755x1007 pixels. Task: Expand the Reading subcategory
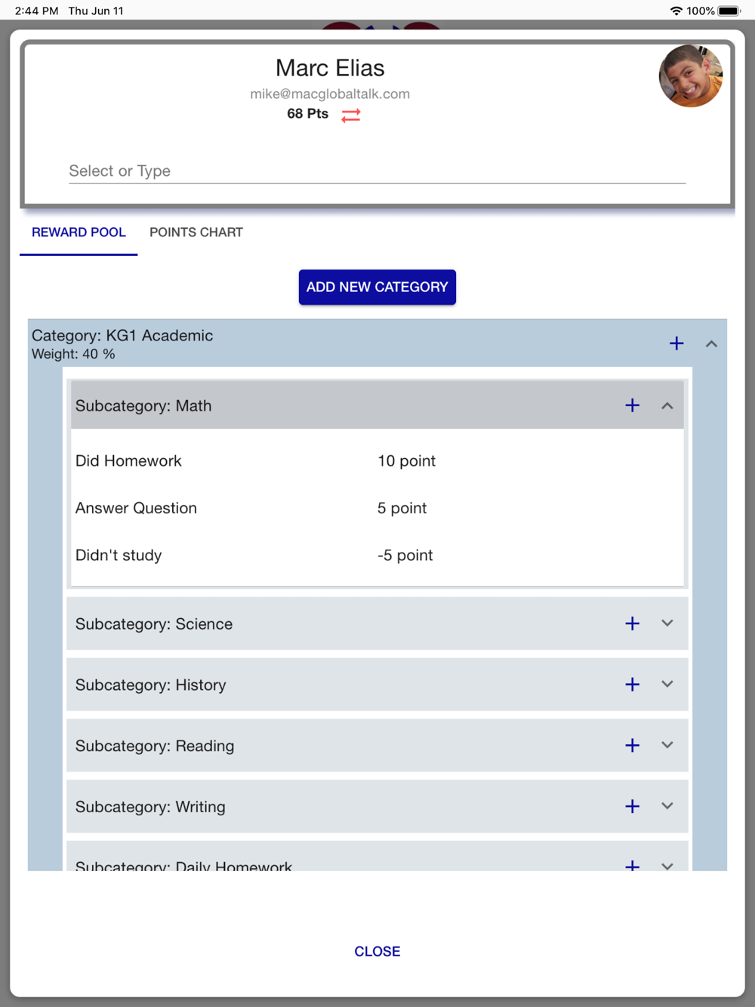click(x=667, y=745)
